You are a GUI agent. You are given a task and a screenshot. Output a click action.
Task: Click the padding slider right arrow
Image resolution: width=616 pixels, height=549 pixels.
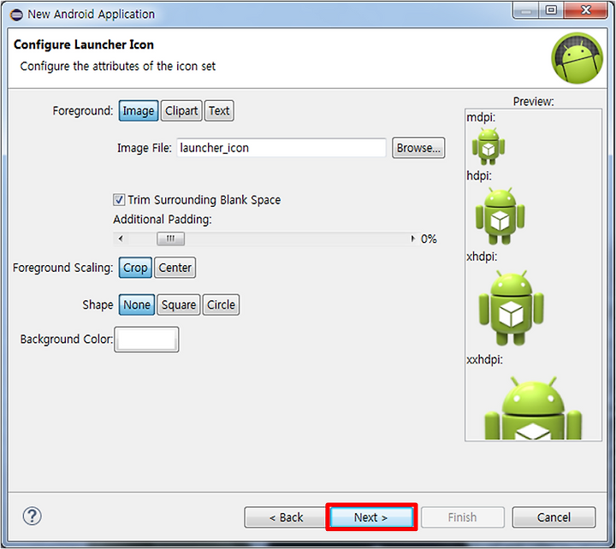(412, 239)
